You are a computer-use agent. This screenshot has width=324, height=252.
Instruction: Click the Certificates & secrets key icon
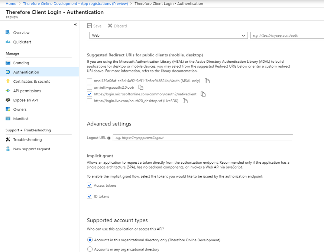tap(8, 81)
